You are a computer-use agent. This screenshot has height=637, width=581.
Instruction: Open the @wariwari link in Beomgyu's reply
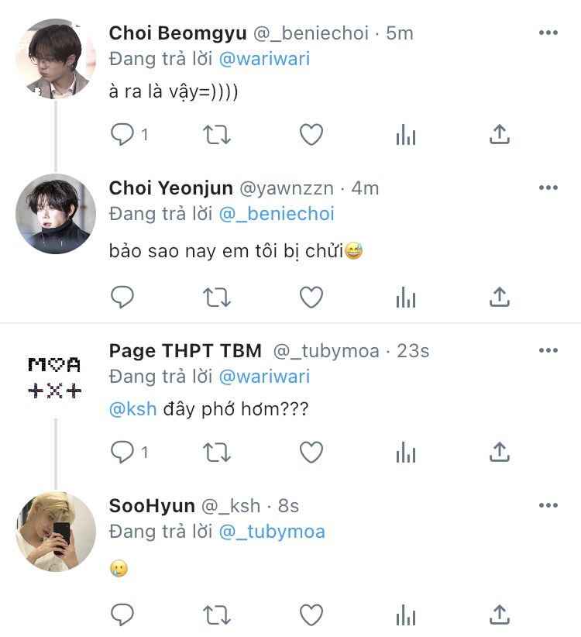pyautogui.click(x=264, y=59)
